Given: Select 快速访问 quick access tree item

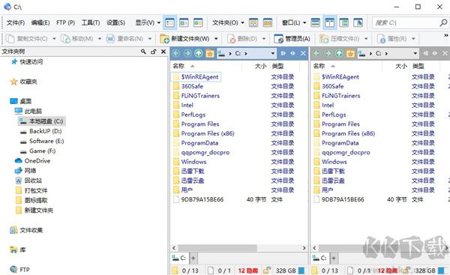Looking at the screenshot, I should [27, 61].
